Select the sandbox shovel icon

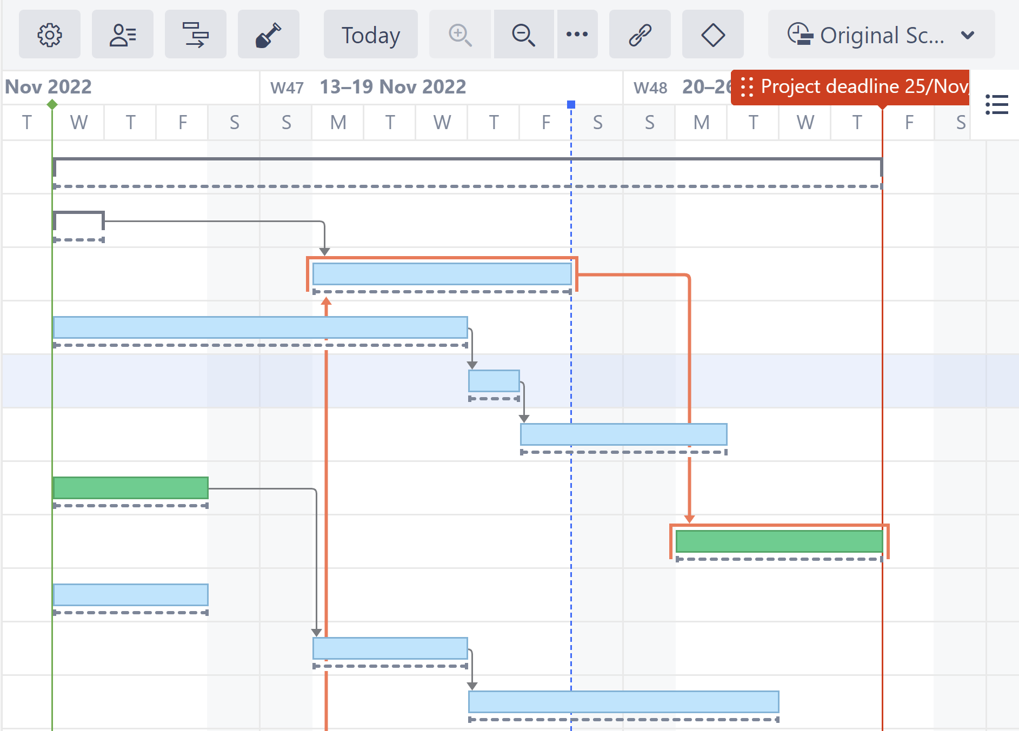pos(269,35)
